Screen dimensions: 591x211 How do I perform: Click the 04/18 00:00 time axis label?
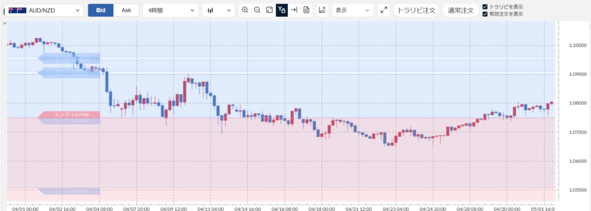(x=321, y=208)
